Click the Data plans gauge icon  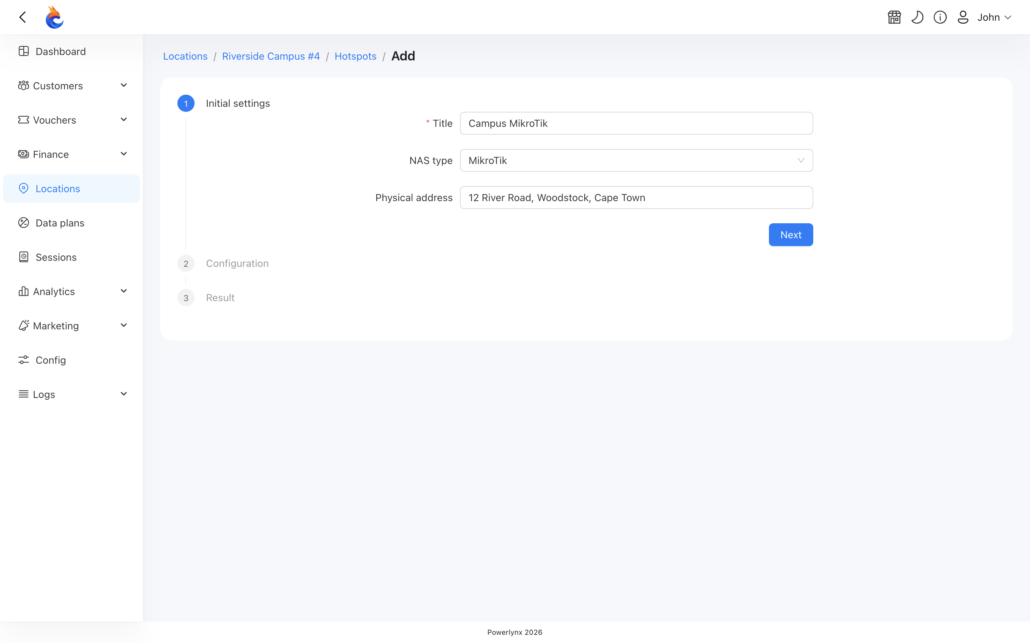point(23,223)
